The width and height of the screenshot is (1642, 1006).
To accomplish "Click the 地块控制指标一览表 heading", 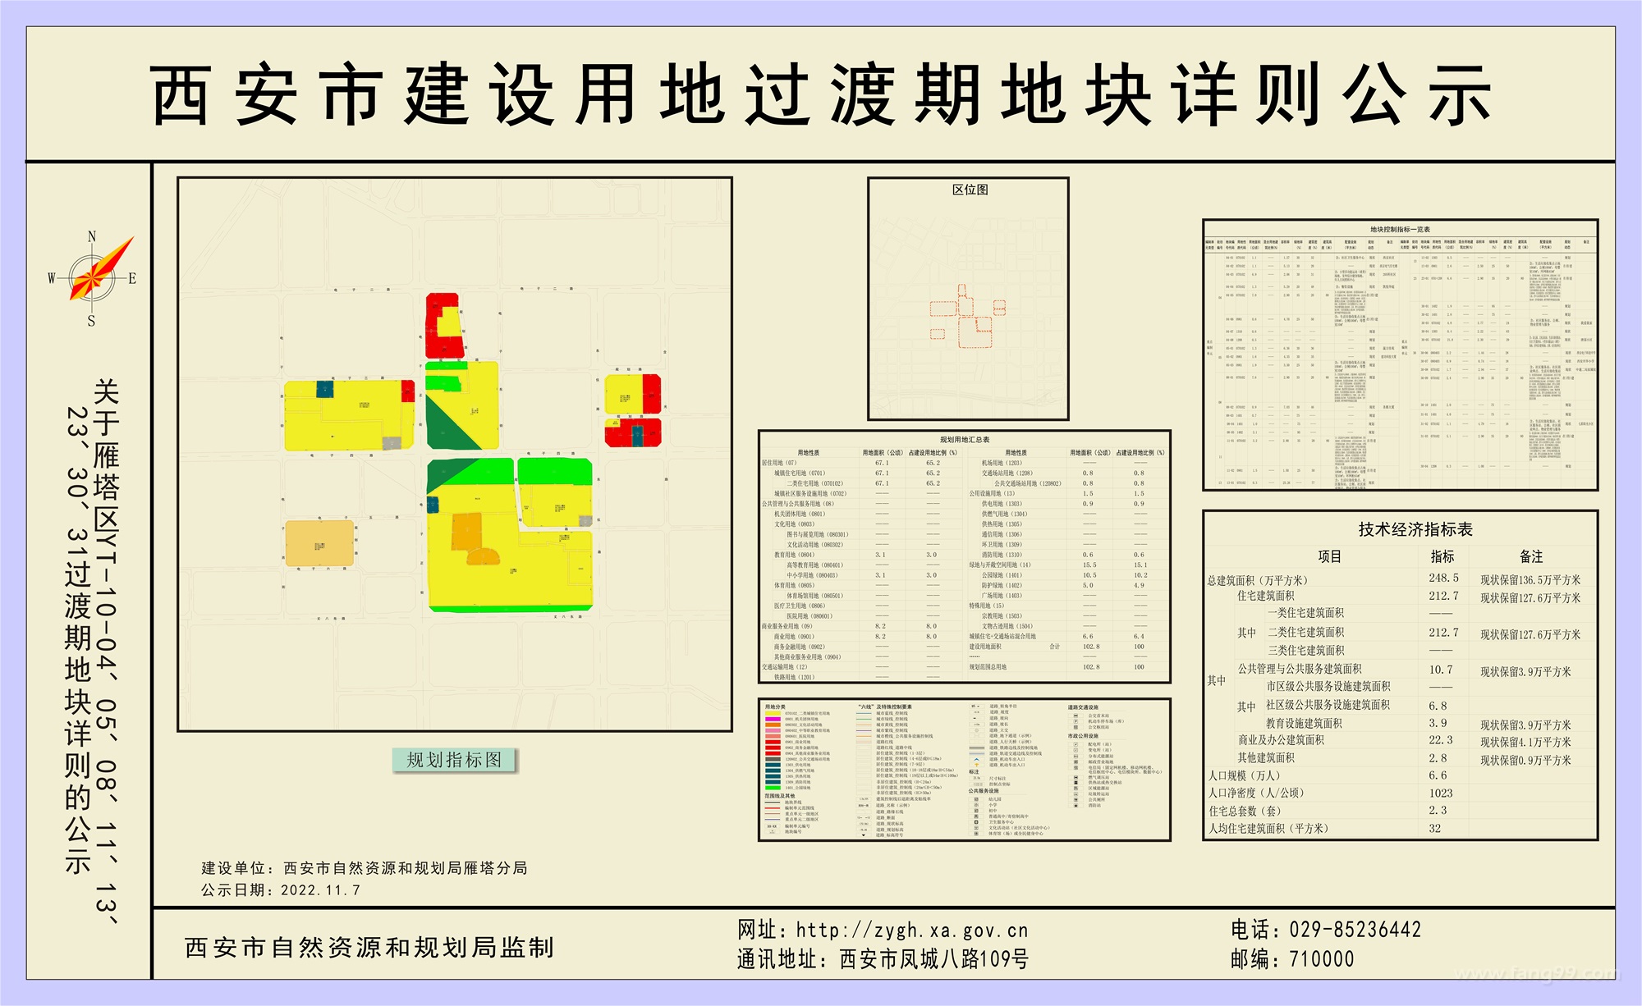I will tap(1400, 230).
